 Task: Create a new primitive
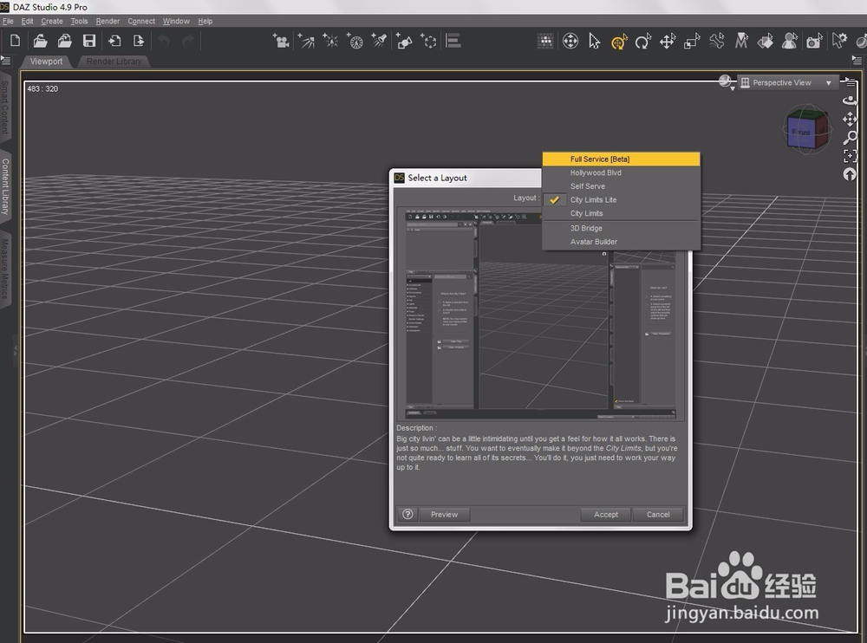coord(404,41)
